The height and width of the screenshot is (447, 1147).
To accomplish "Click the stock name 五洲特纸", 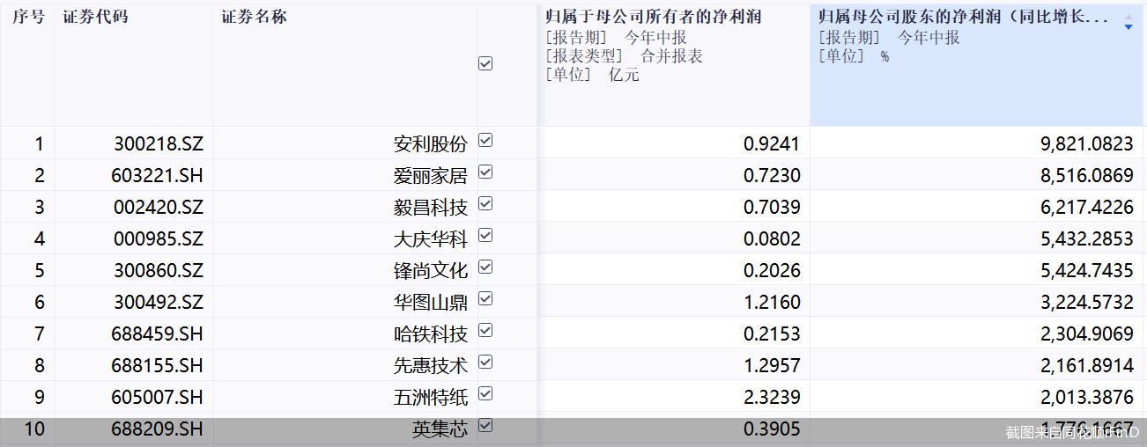I will [x=431, y=398].
